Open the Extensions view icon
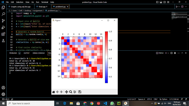Viewport: 189px width, 106px height. click(3, 34)
